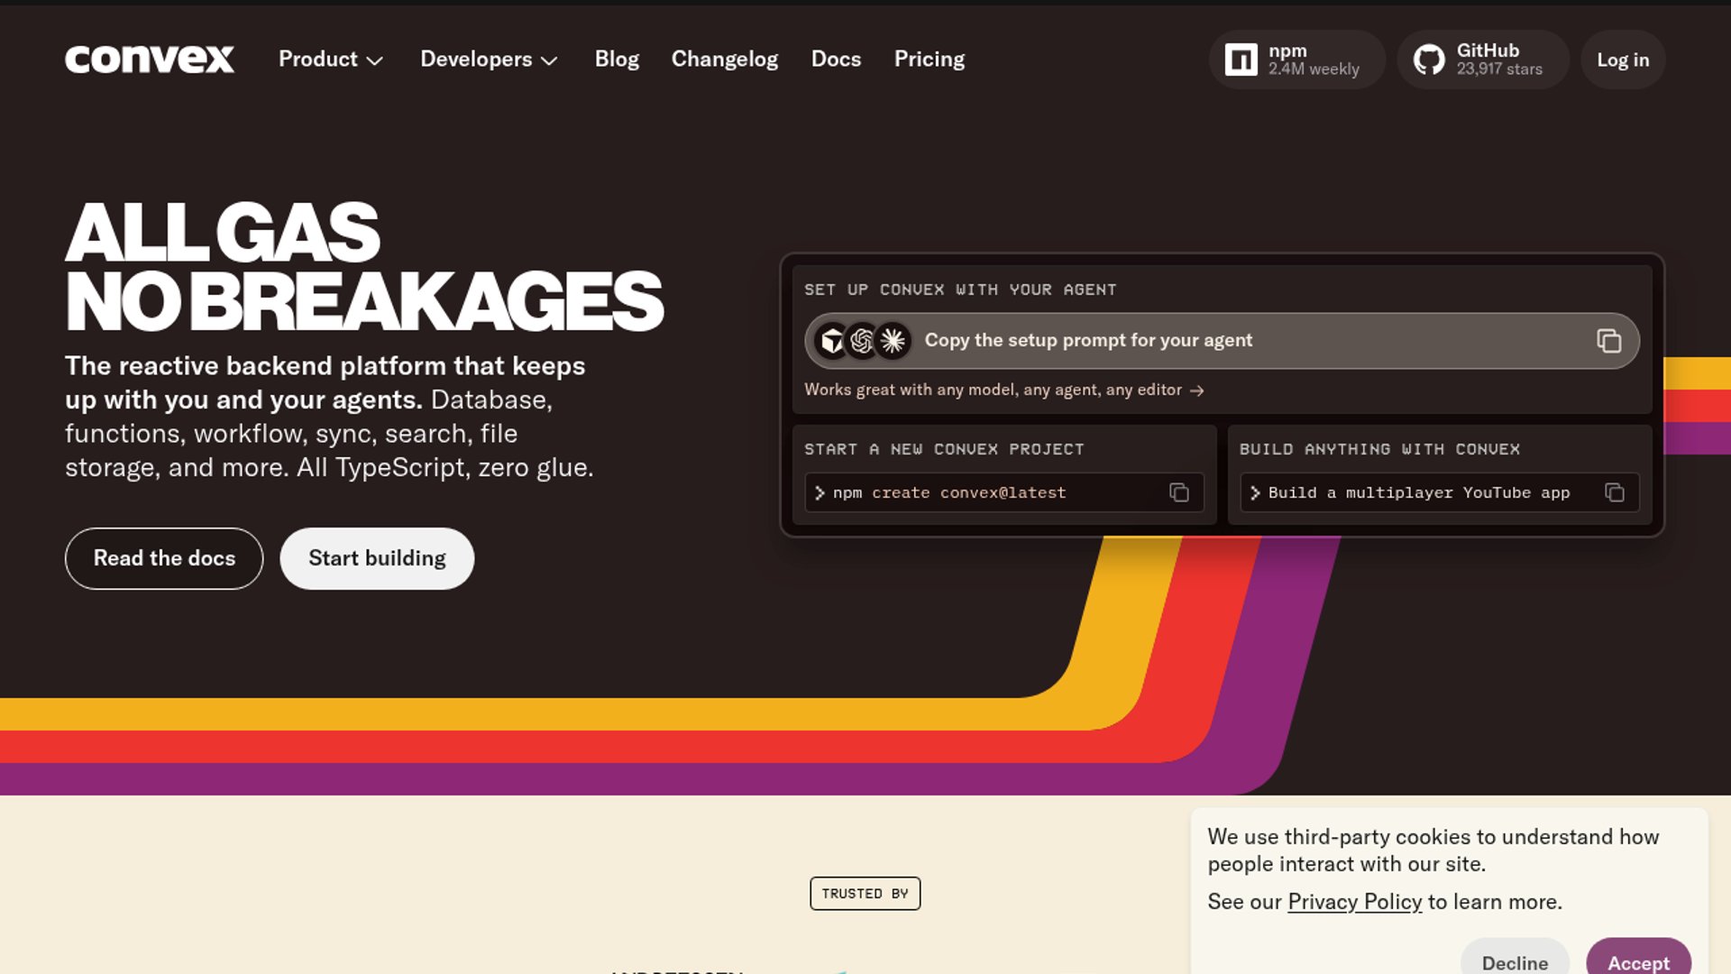Click the chevron before Build a multiplayer

point(1255,492)
